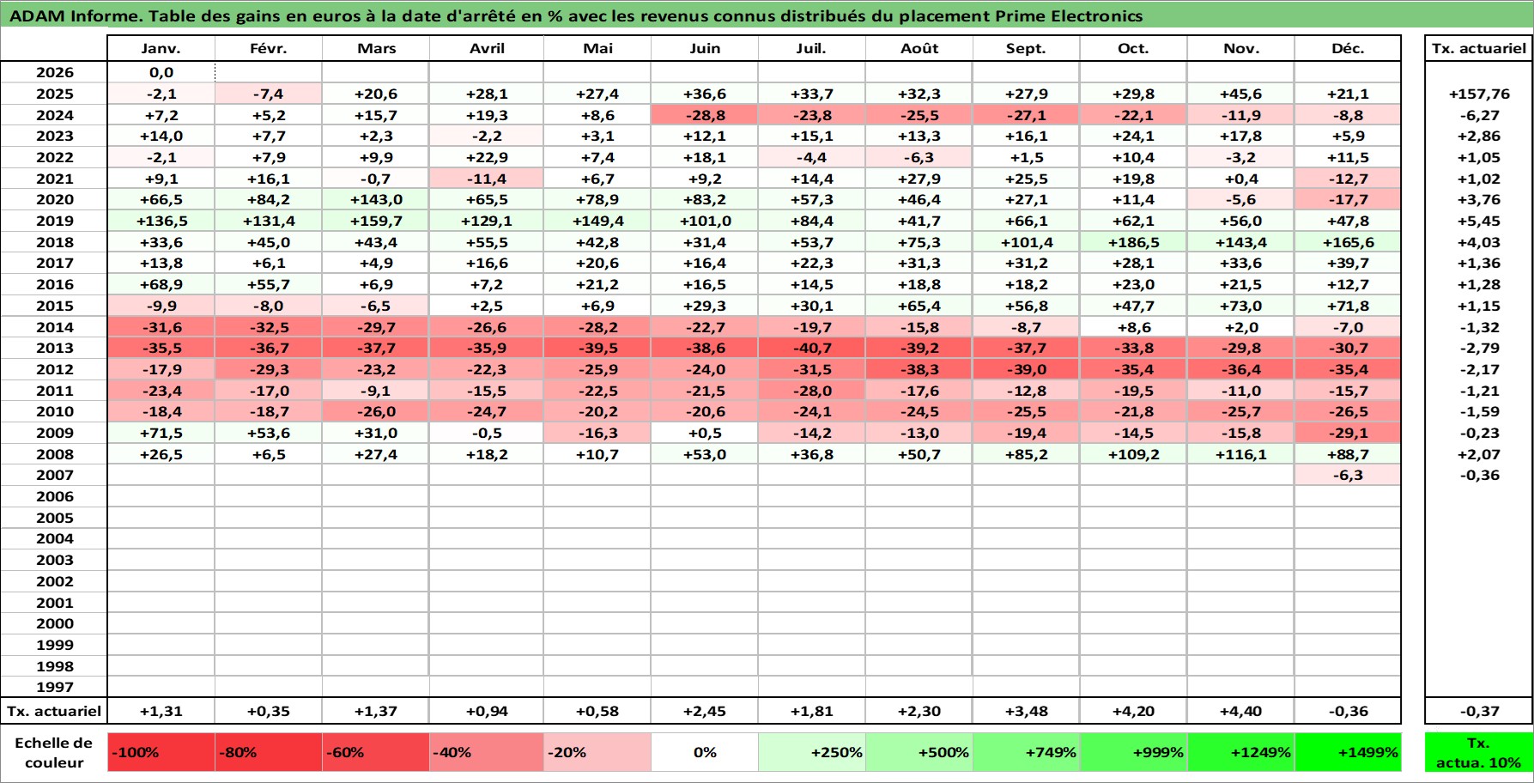The width and height of the screenshot is (1534, 783).
Task: Select the 'Déc.' column header
Action: 1348,48
